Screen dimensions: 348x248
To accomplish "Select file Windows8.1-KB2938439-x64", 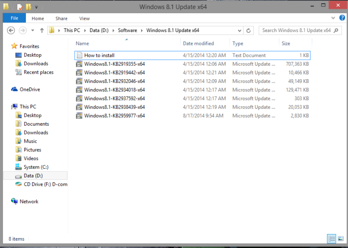I will 192,107.
